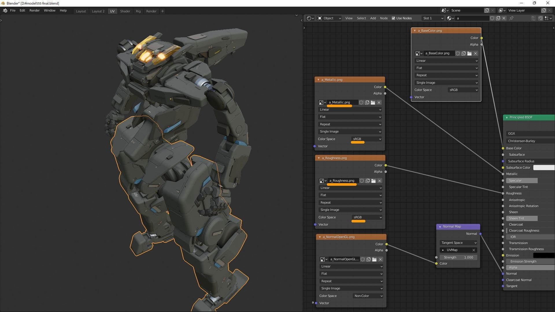Toggle the Use Nodes checkbox

point(393,18)
